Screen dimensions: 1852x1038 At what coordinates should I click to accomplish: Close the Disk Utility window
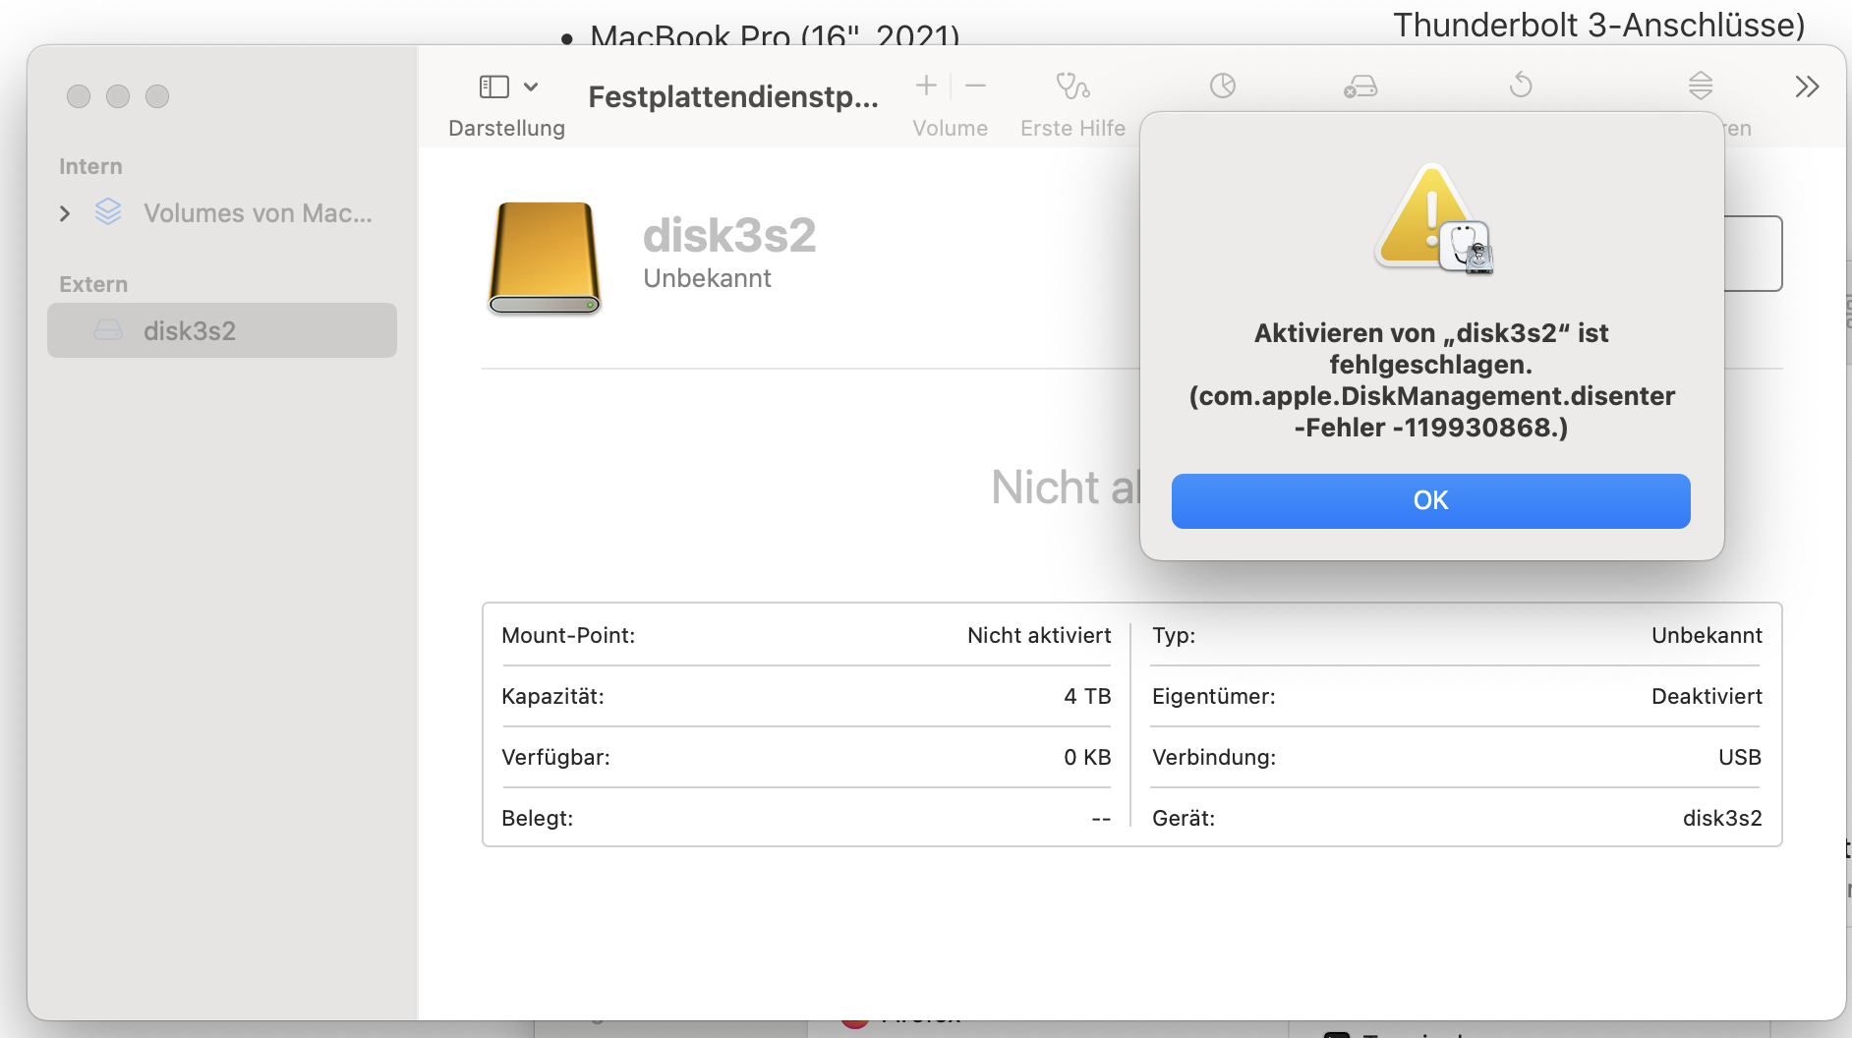(x=79, y=96)
